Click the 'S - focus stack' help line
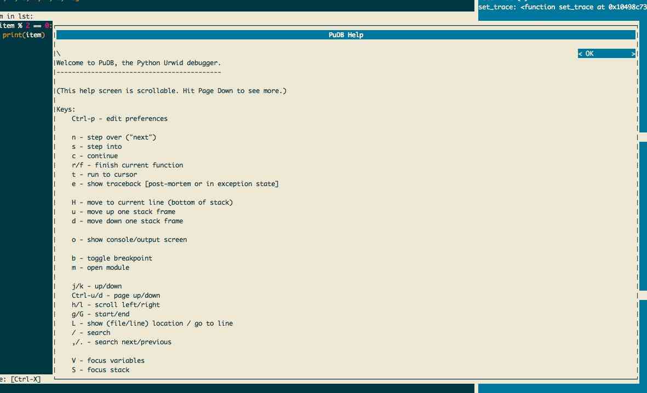 click(x=100, y=370)
